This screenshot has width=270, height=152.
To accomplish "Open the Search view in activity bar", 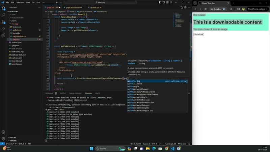I will 3,15.
